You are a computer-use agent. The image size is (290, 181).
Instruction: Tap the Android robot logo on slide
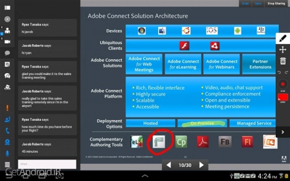pyautogui.click(x=237, y=31)
